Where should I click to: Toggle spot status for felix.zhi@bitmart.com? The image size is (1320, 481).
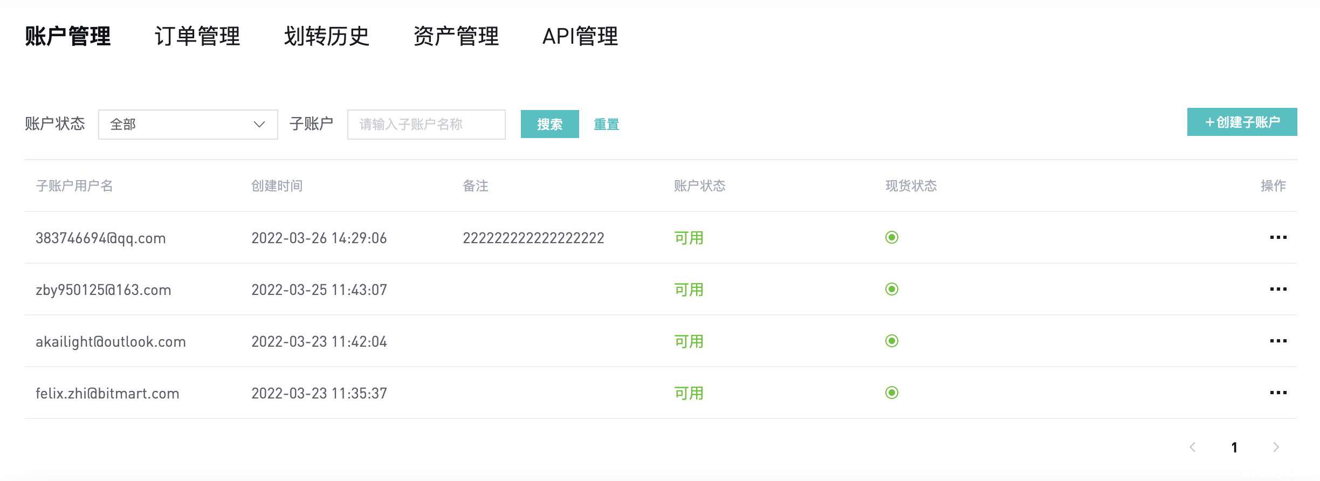pyautogui.click(x=892, y=393)
